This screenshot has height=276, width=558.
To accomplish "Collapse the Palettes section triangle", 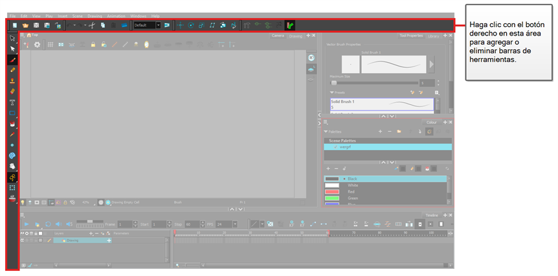I will pos(326,131).
